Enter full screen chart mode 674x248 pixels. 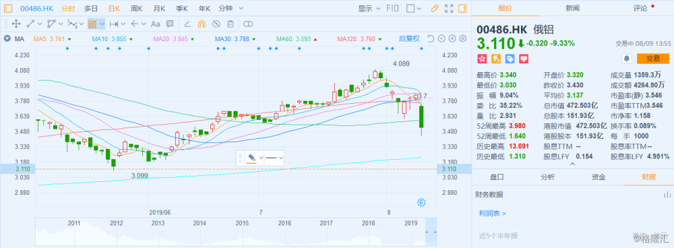(449, 8)
